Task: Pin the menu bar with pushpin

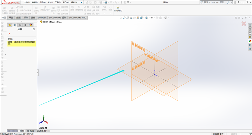Action: click(82, 2)
